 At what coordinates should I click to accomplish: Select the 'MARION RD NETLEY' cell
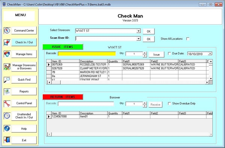coord(93,72)
